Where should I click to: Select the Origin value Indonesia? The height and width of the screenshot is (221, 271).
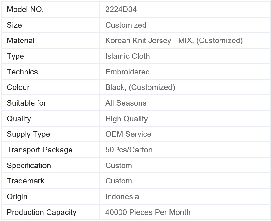[122, 197]
